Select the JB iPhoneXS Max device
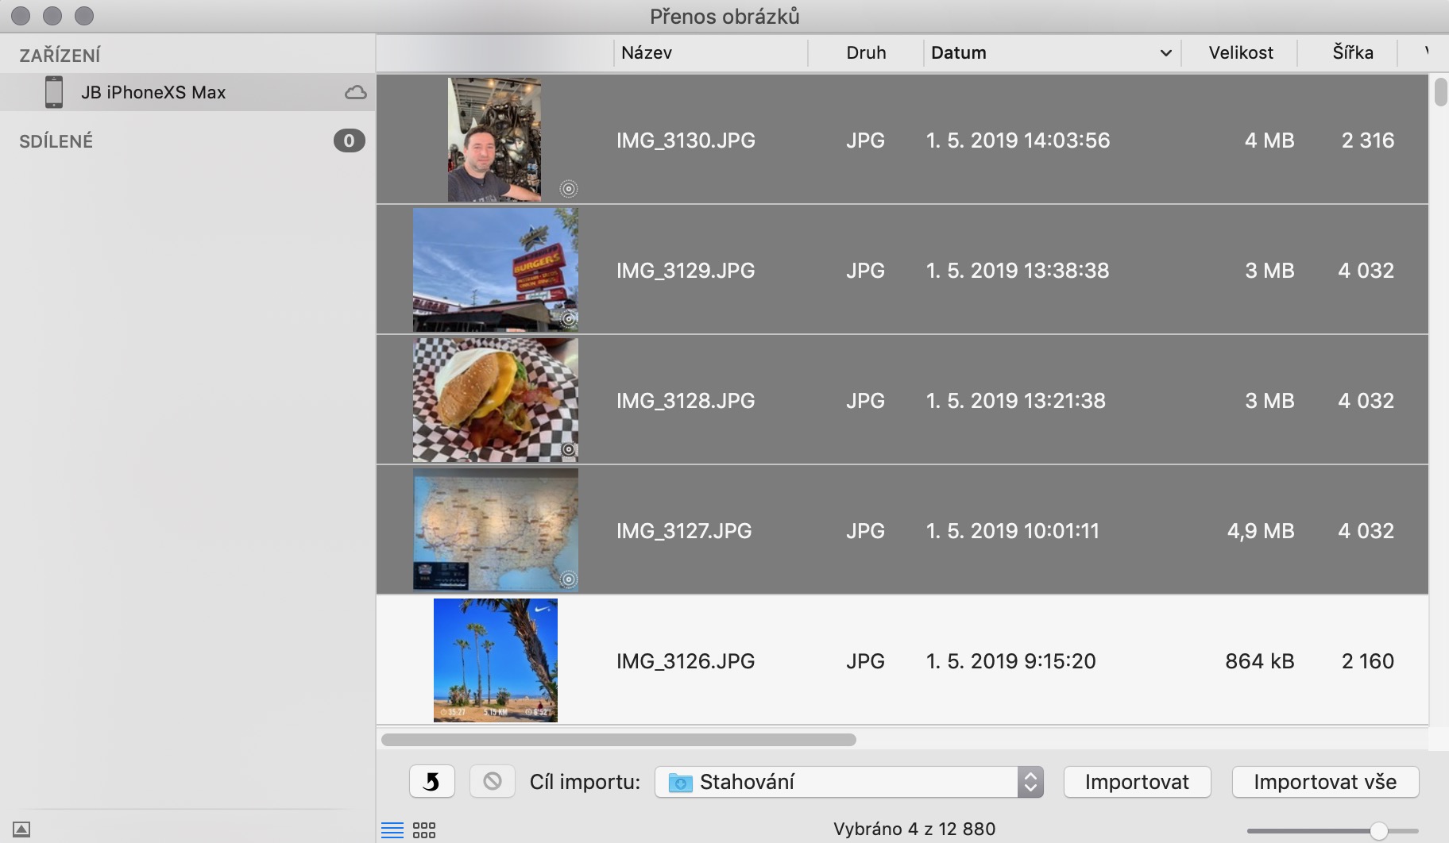Image resolution: width=1449 pixels, height=843 pixels. (153, 93)
